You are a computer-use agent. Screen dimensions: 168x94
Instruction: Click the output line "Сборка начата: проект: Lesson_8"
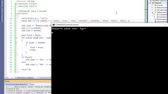(29, 87)
